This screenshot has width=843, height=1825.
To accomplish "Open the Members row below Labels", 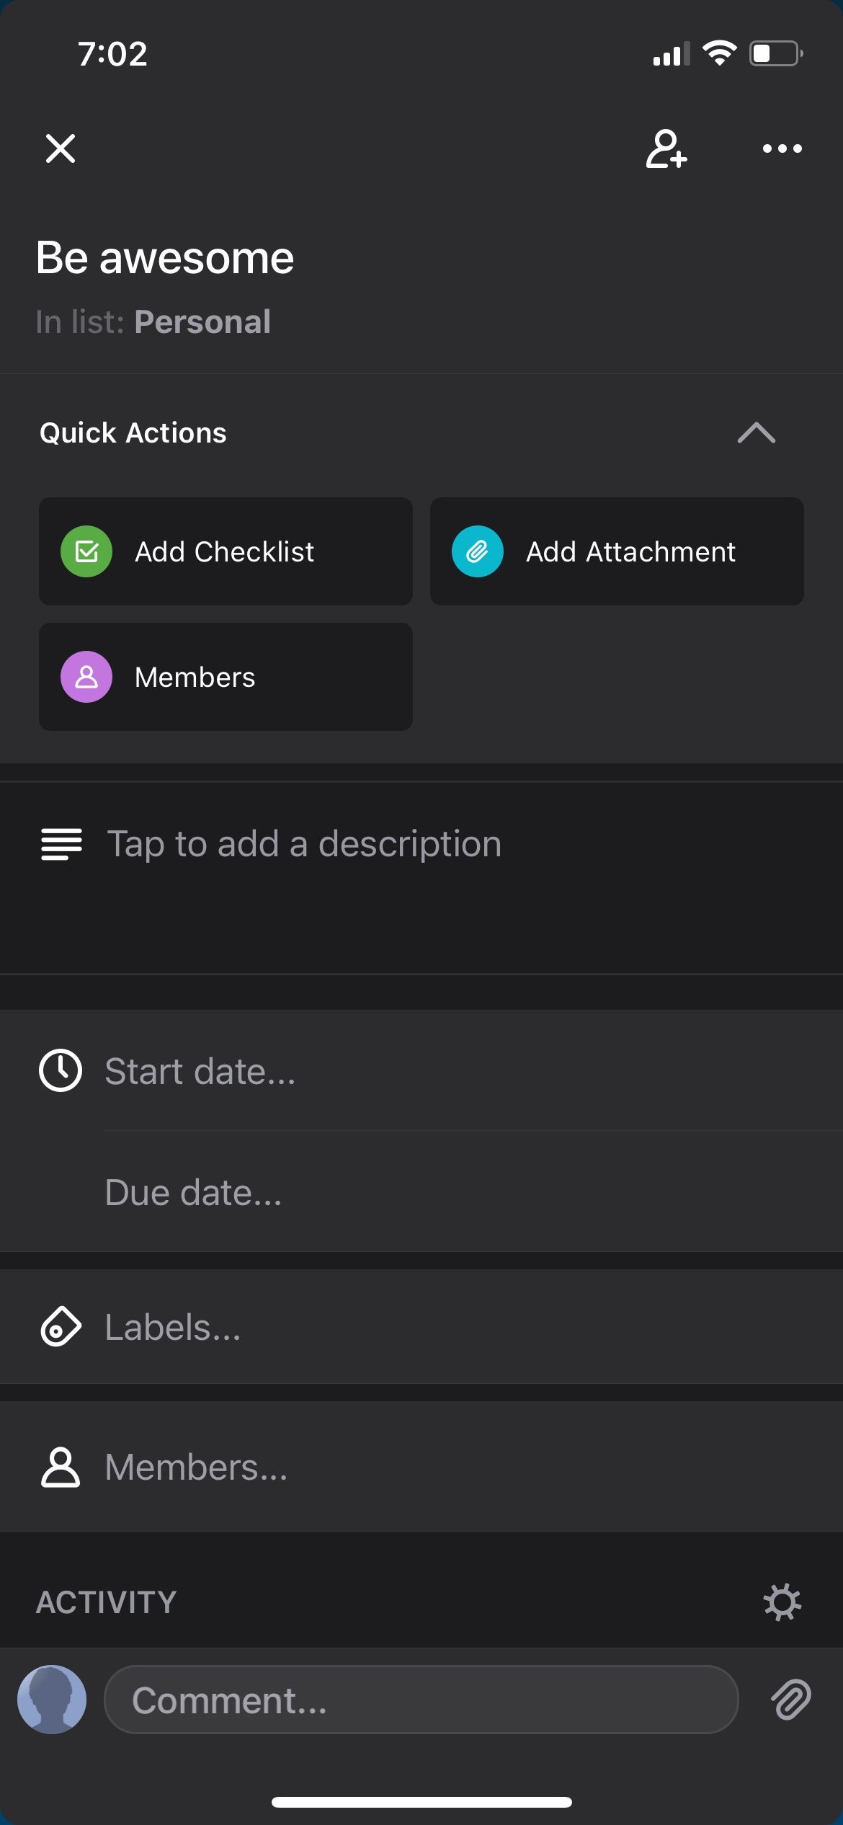I will point(196,1467).
